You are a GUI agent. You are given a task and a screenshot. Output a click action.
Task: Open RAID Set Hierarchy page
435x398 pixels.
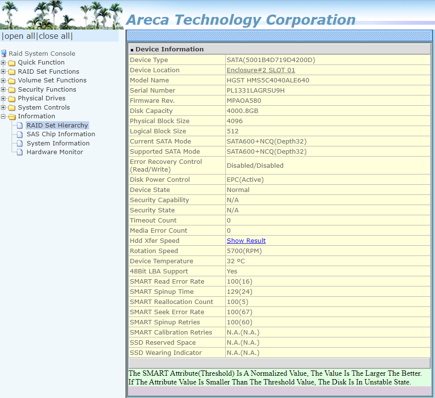pos(57,126)
